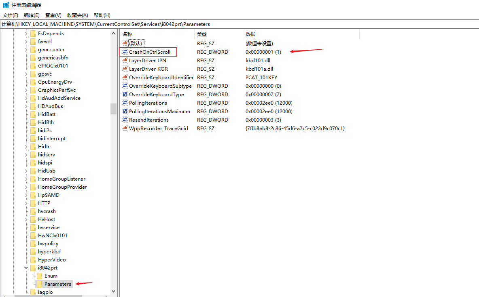Screen dimensions: 479x297
Task: Select the LayerDriver JPN string icon
Action: (125, 61)
